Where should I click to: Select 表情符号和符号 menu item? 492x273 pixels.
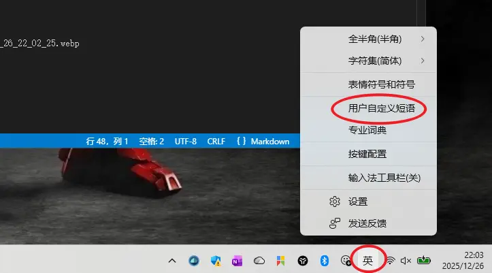[368, 84]
